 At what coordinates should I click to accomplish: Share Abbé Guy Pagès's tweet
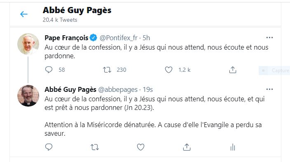point(187,147)
